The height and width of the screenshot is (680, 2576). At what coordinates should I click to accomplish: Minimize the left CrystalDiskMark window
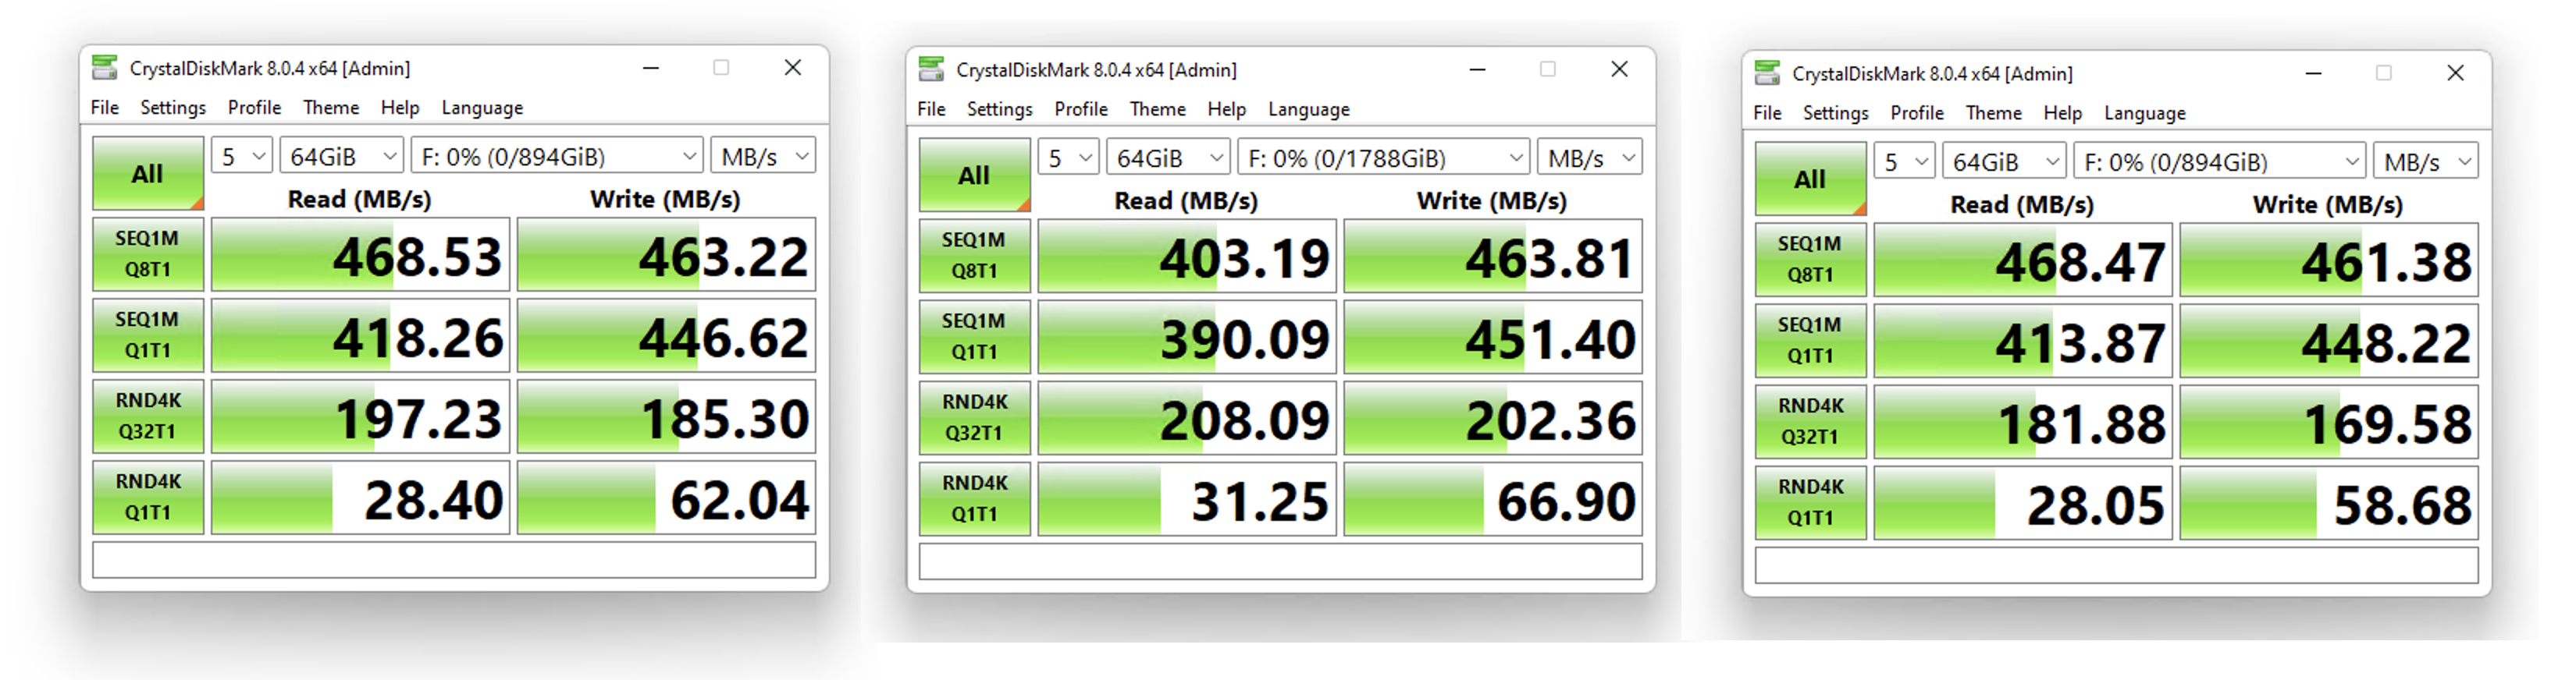click(x=651, y=68)
